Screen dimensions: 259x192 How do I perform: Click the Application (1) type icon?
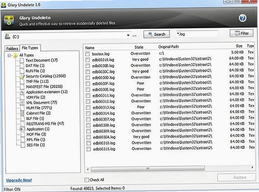click(x=22, y=129)
